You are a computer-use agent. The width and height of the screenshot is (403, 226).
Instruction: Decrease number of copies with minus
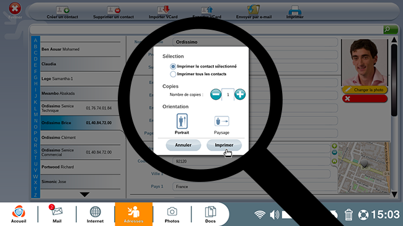tap(216, 94)
